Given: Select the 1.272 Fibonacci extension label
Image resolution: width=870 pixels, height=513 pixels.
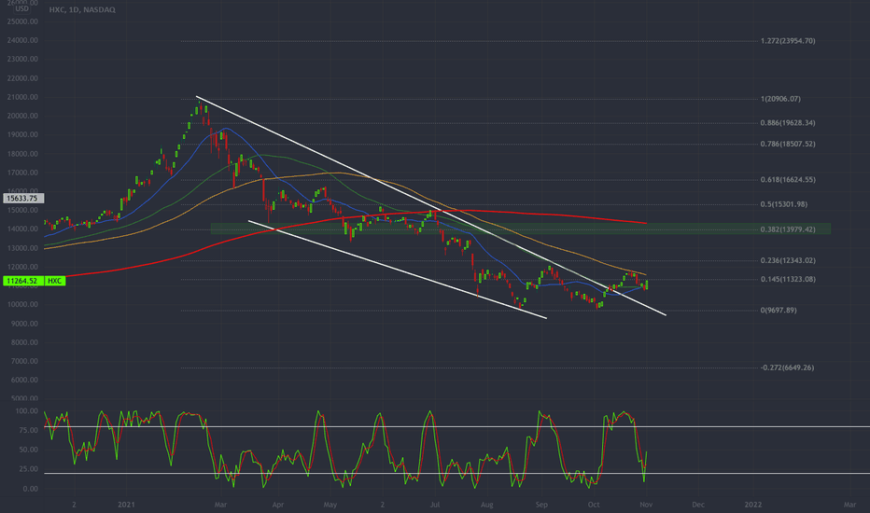Looking at the screenshot, I should [789, 41].
